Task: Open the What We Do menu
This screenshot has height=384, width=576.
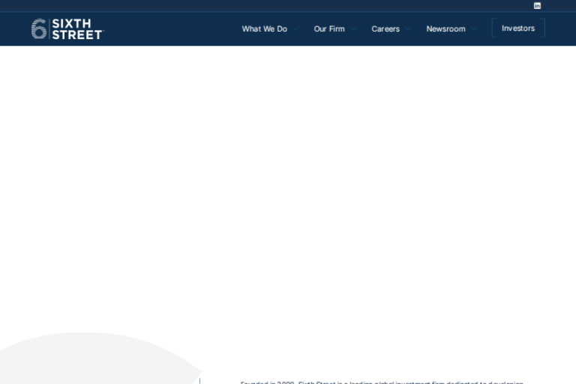Action: click(264, 28)
